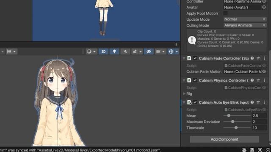Screen dimensions: 271x152
Task: Toggle 2D view mode in Scene toolbar
Action: point(103,52)
